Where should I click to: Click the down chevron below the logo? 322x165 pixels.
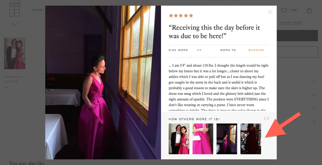15,24
